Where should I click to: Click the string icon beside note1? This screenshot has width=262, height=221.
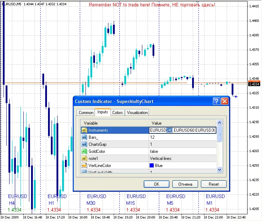pos(84,159)
